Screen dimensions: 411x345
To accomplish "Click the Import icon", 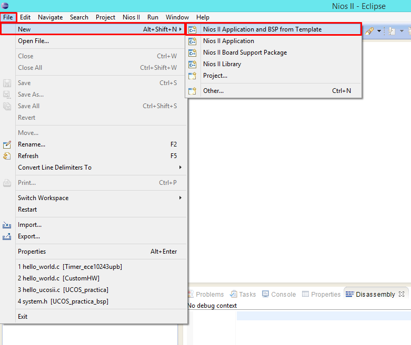I will click(x=7, y=225).
